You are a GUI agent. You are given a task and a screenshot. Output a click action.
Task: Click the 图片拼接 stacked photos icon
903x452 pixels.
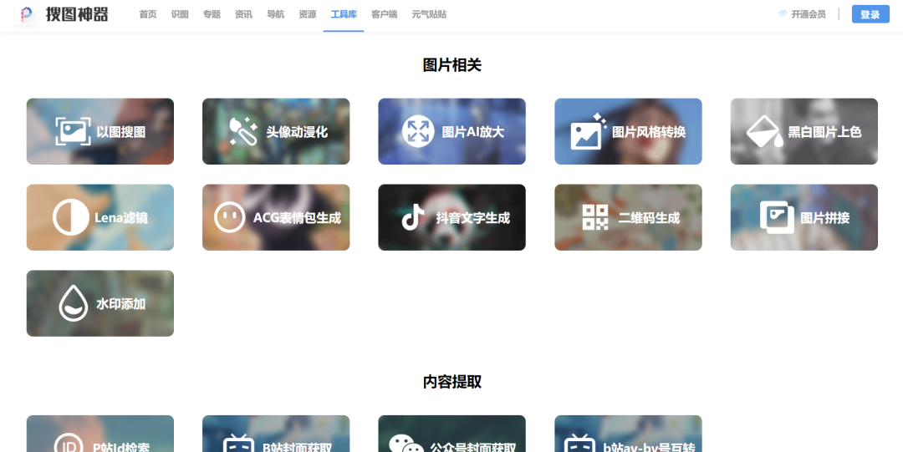(777, 217)
